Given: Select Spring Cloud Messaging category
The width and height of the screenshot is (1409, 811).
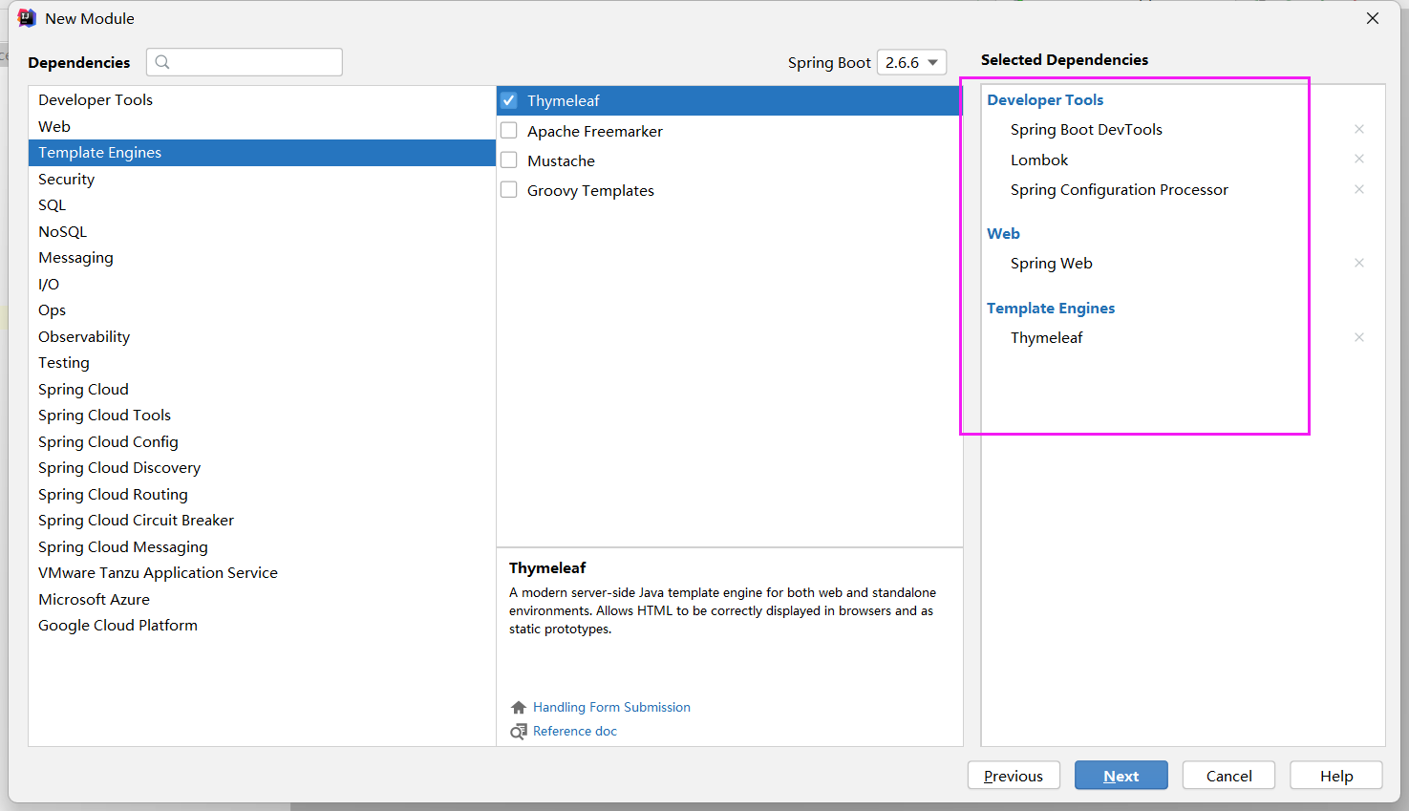Looking at the screenshot, I should [x=262, y=546].
